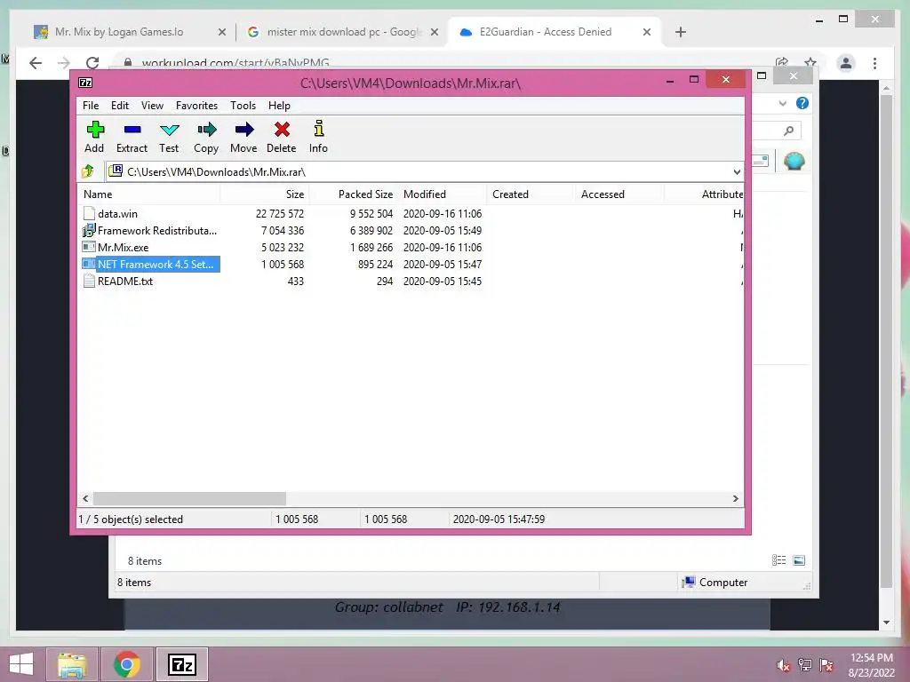Open the Help menu
The width and height of the screenshot is (910, 682).
coord(279,106)
